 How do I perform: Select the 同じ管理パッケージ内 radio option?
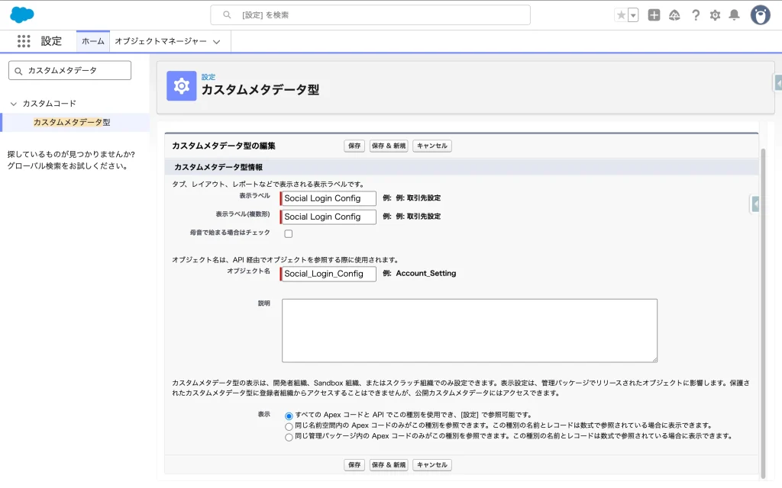coord(289,437)
